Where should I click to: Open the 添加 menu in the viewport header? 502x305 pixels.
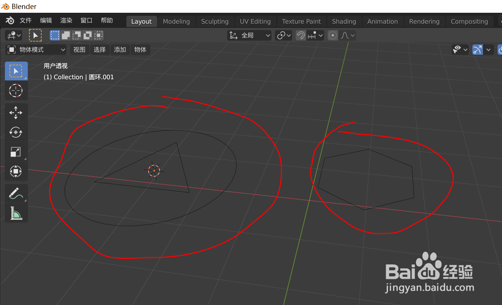pyautogui.click(x=120, y=49)
